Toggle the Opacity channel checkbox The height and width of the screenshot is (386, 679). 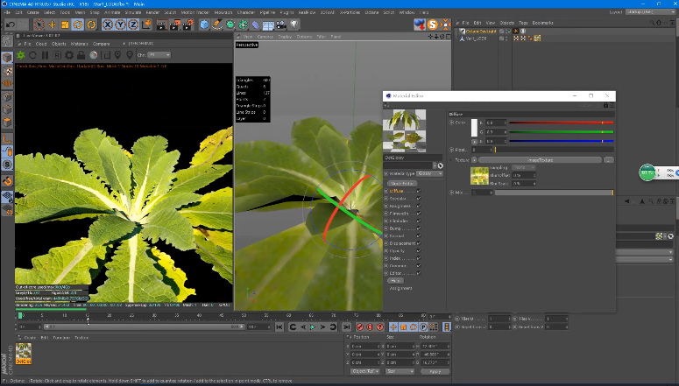(419, 250)
